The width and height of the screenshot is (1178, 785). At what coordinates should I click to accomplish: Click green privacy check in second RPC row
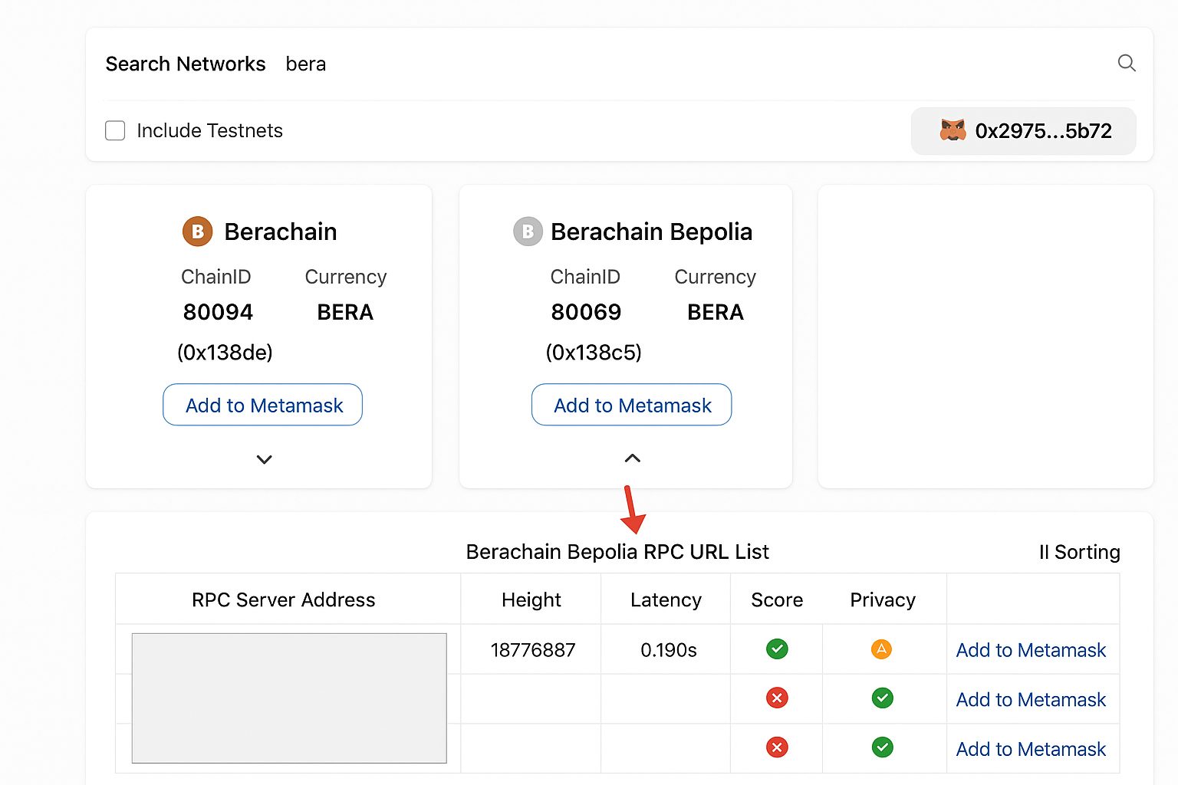pos(883,698)
